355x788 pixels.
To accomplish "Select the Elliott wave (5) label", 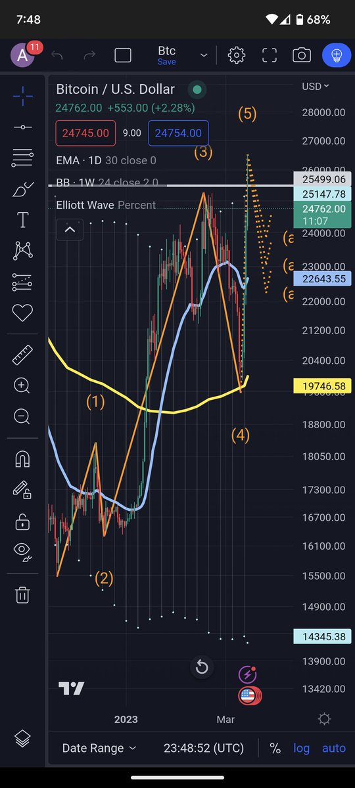I will click(x=247, y=114).
